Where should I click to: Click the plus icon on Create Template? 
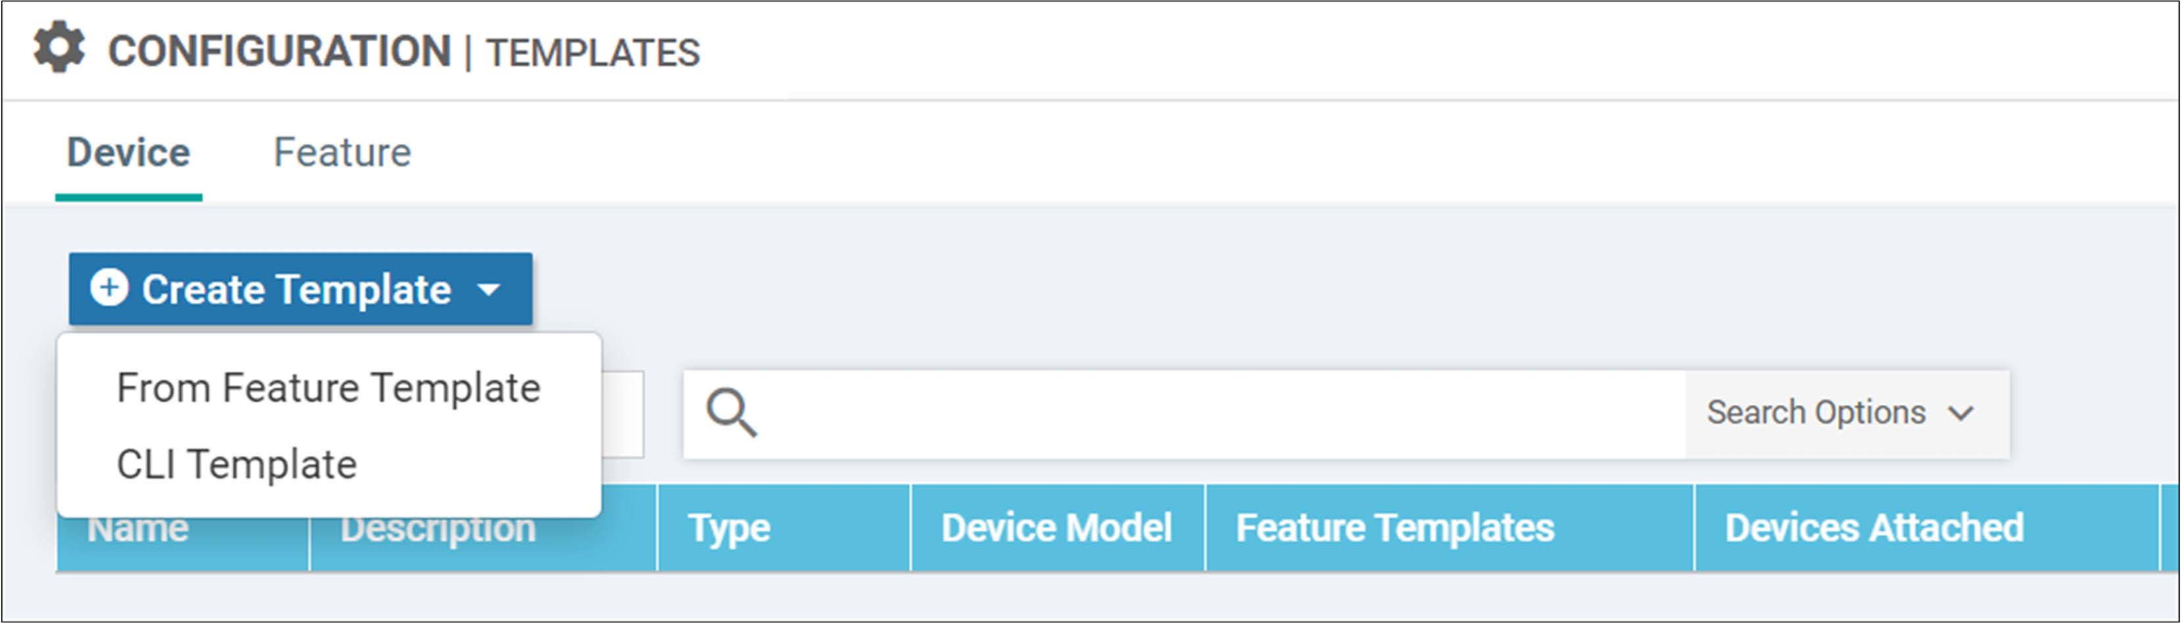pos(109,288)
